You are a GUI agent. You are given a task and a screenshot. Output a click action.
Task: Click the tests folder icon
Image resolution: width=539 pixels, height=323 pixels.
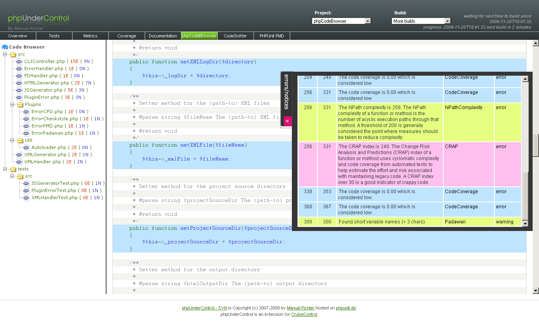tap(13, 169)
